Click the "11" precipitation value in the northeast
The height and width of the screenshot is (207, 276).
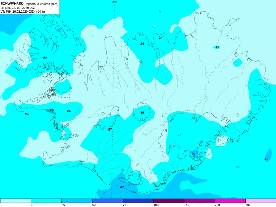tap(217, 47)
